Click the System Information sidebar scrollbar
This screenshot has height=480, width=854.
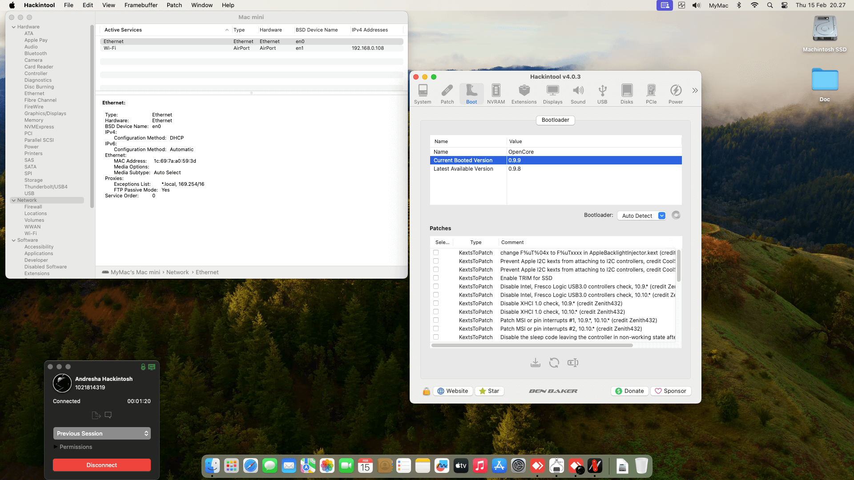click(92, 116)
